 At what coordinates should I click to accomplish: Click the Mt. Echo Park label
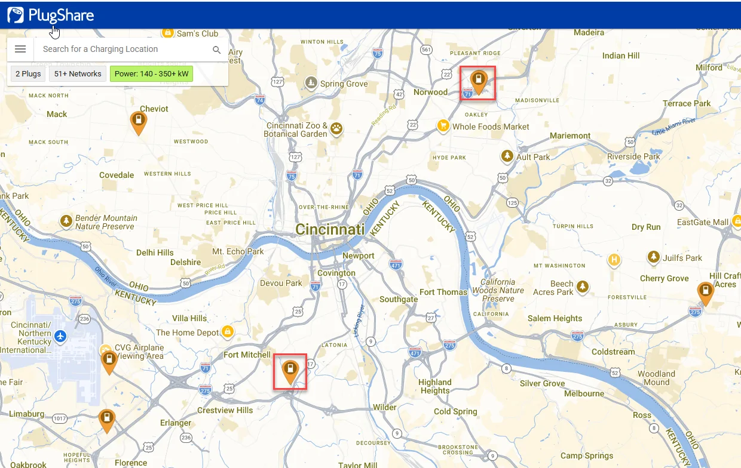click(238, 251)
